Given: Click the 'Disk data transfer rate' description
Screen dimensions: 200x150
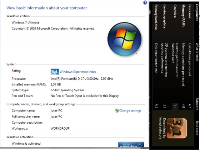Looking at the screenshot, I should (x=156, y=58).
